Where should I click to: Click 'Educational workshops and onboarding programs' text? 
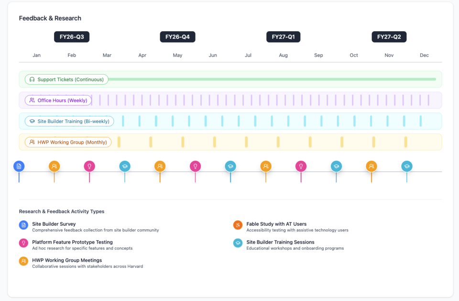(295, 248)
